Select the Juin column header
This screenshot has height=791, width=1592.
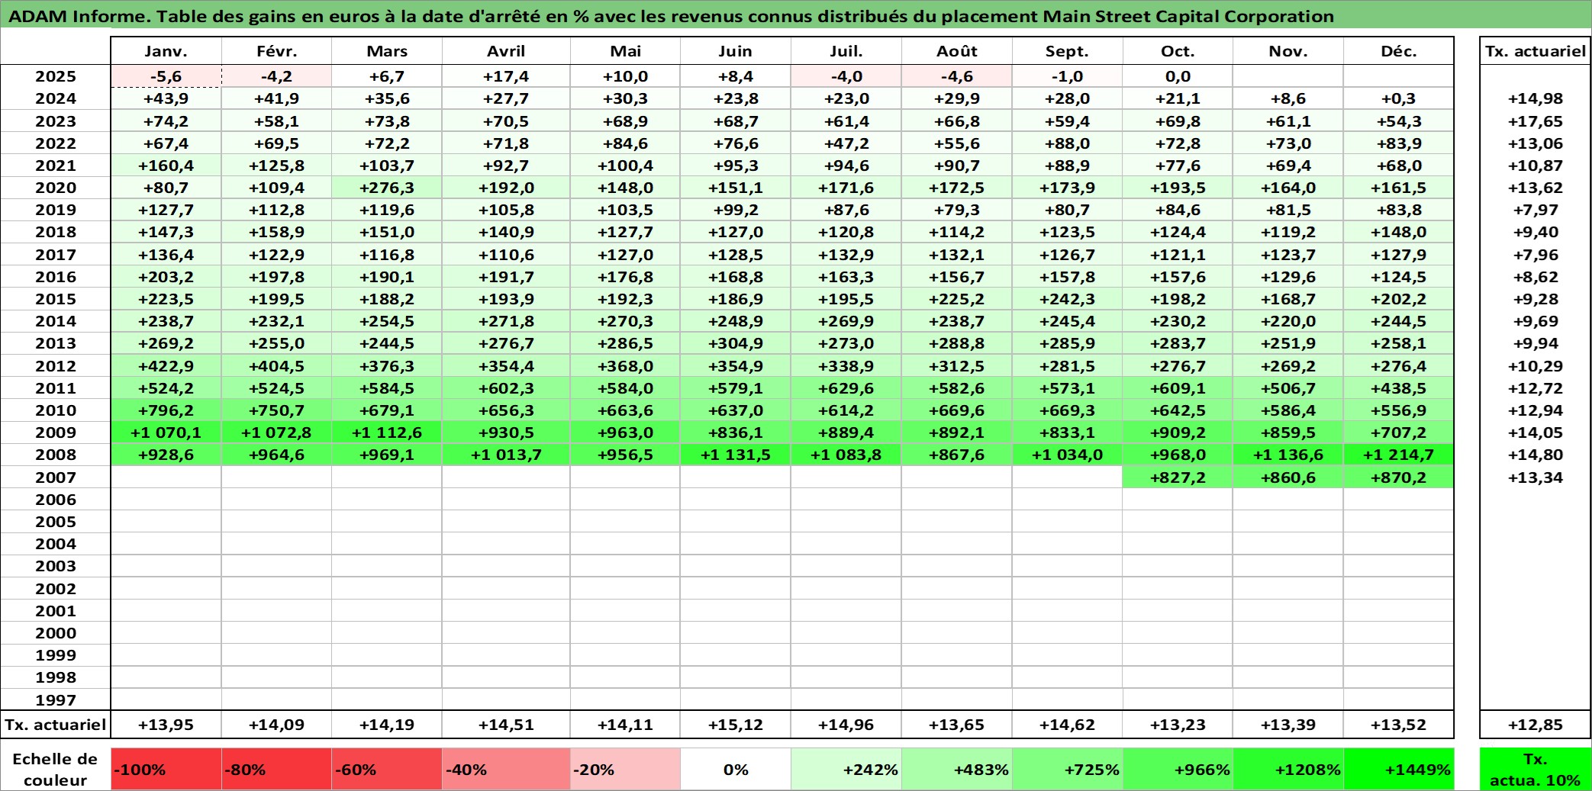click(735, 51)
